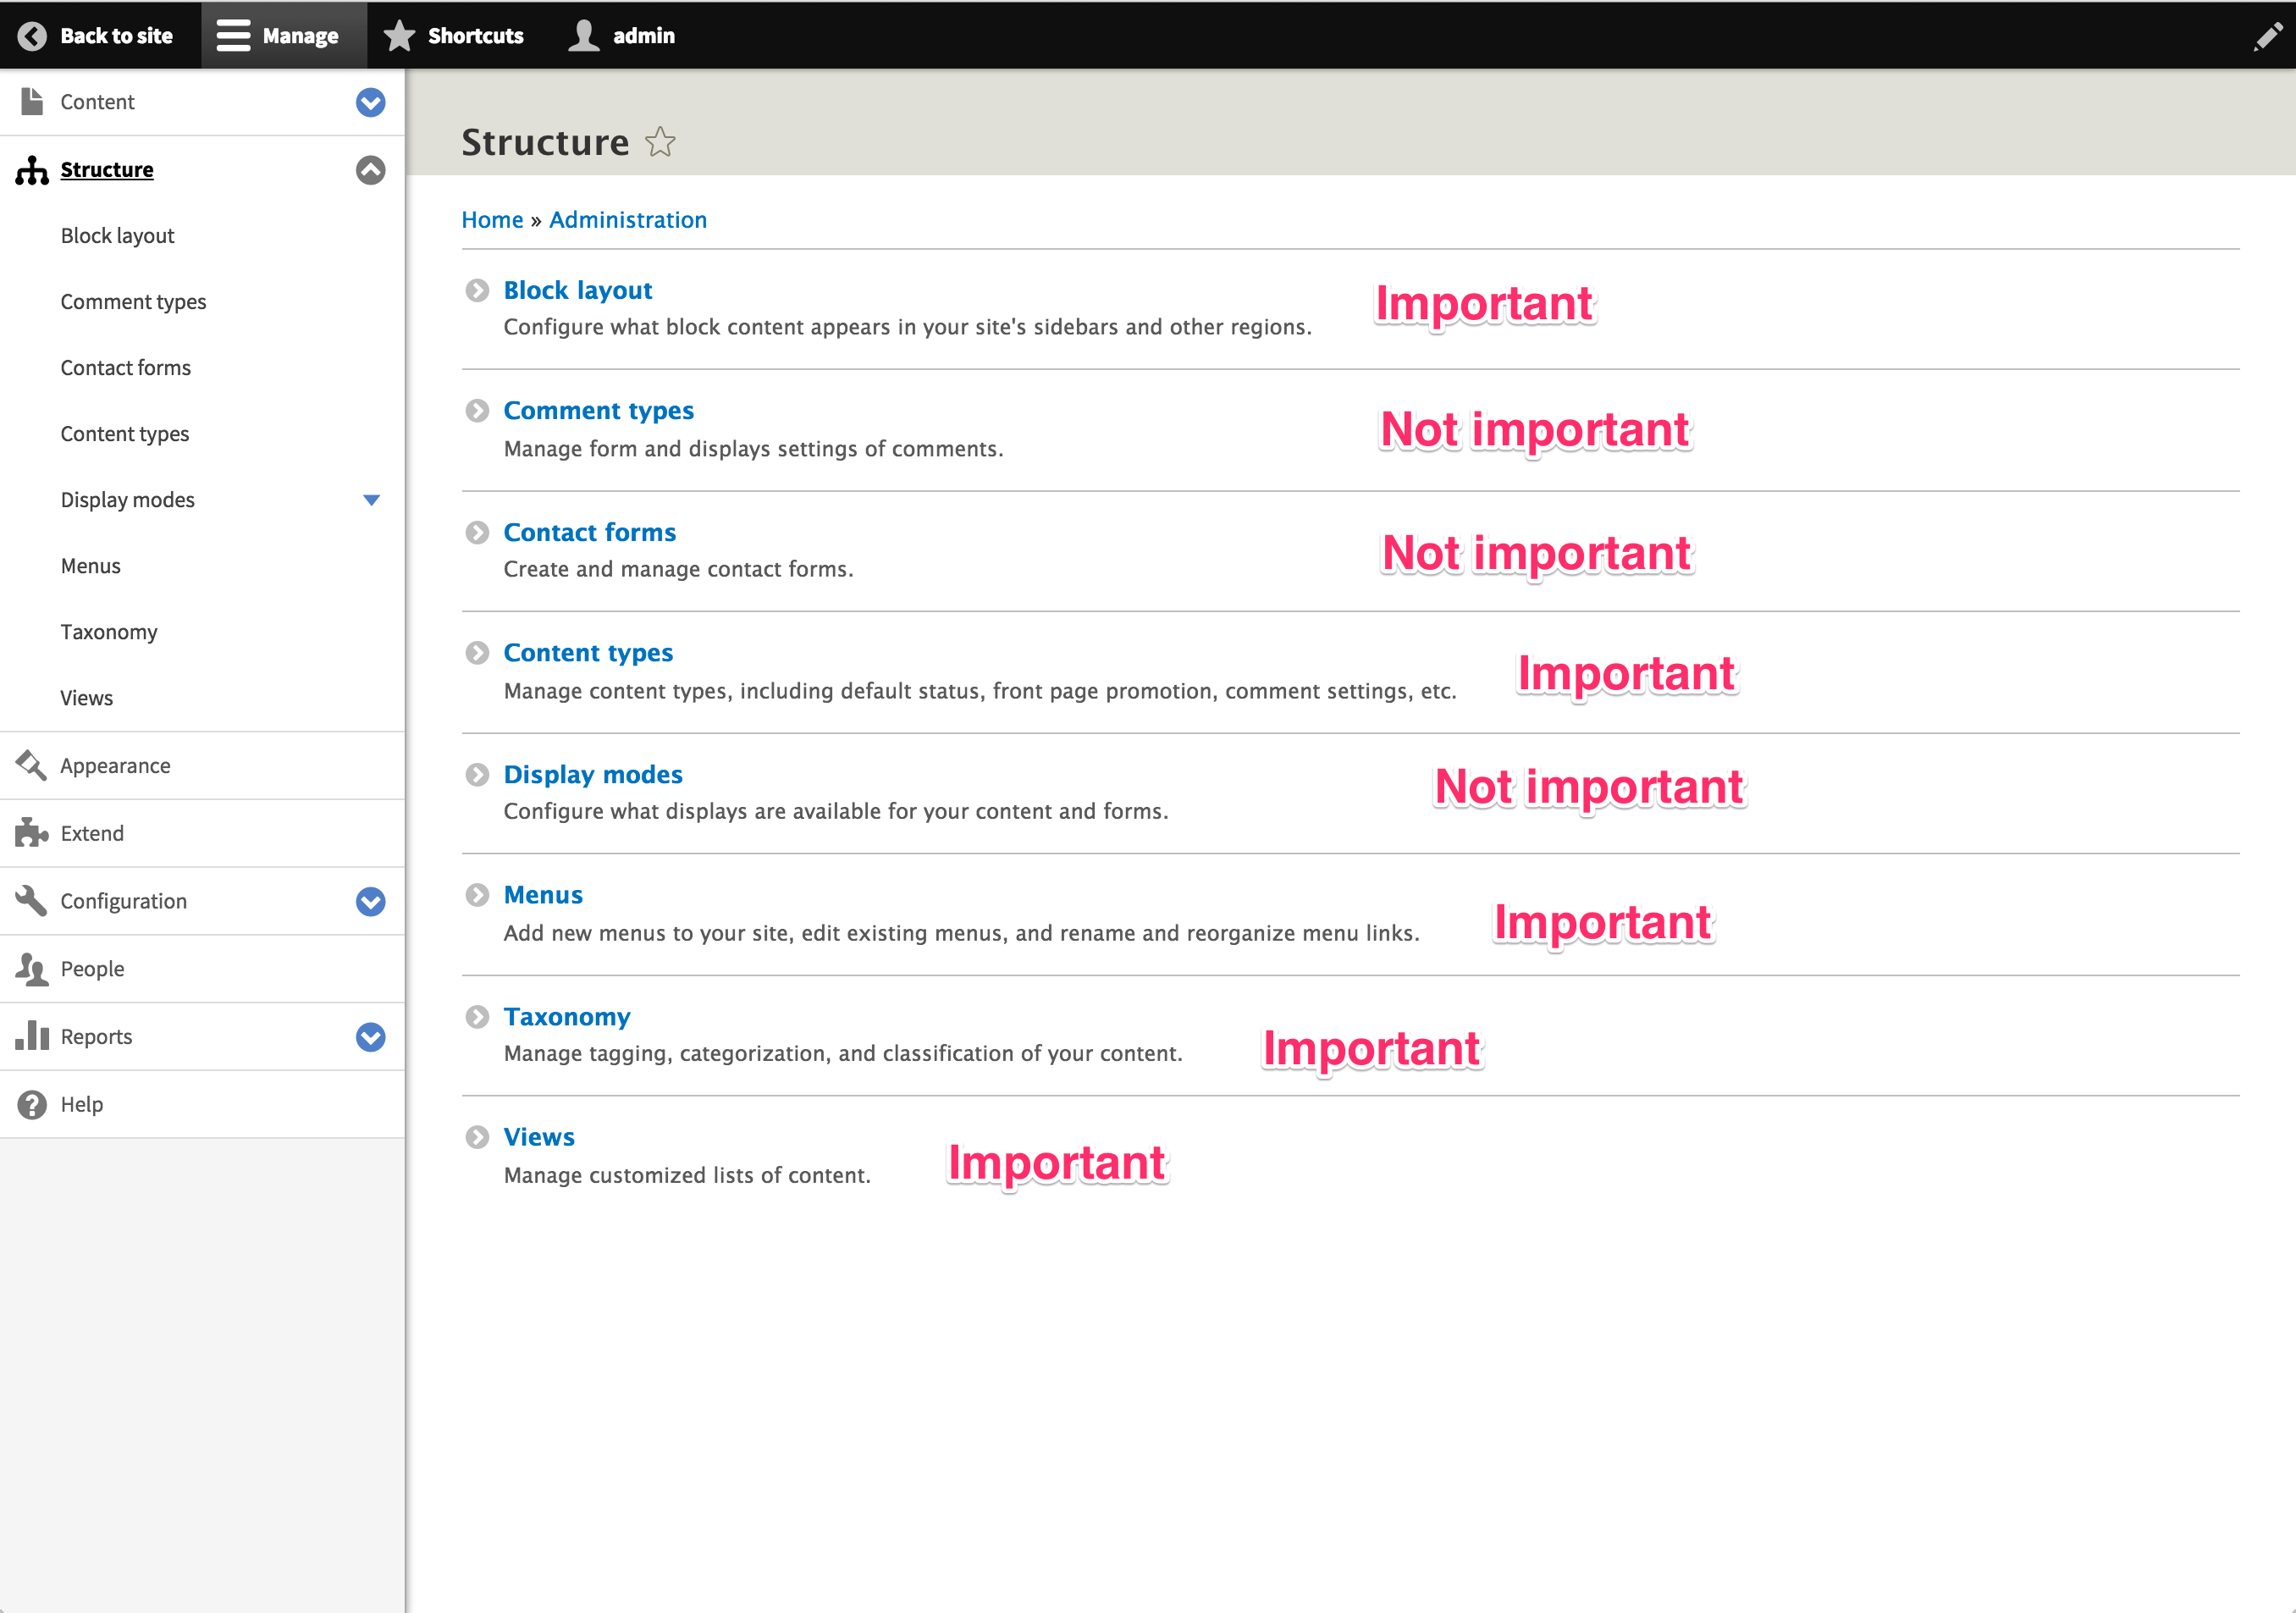Click arrow bullet beside Comment types heading
Screen dimensions: 2296x1613
coord(478,411)
